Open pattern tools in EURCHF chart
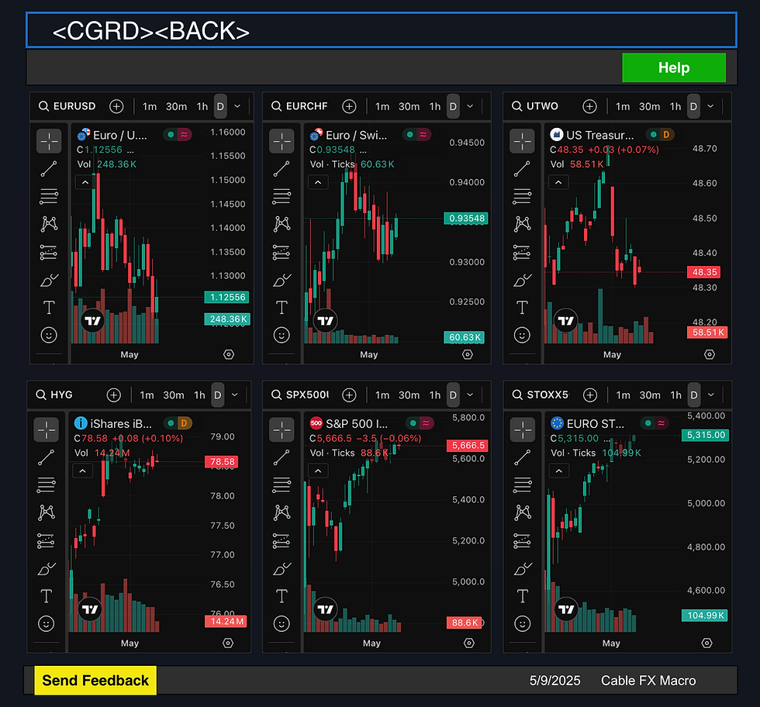Screen dimensions: 760x707 click(282, 224)
